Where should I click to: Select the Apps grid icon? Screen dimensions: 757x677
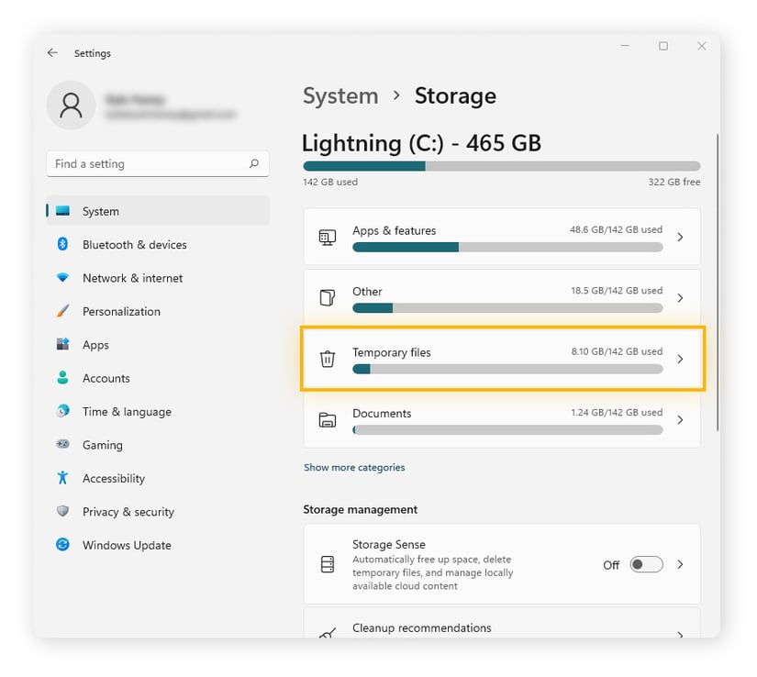pos(62,344)
